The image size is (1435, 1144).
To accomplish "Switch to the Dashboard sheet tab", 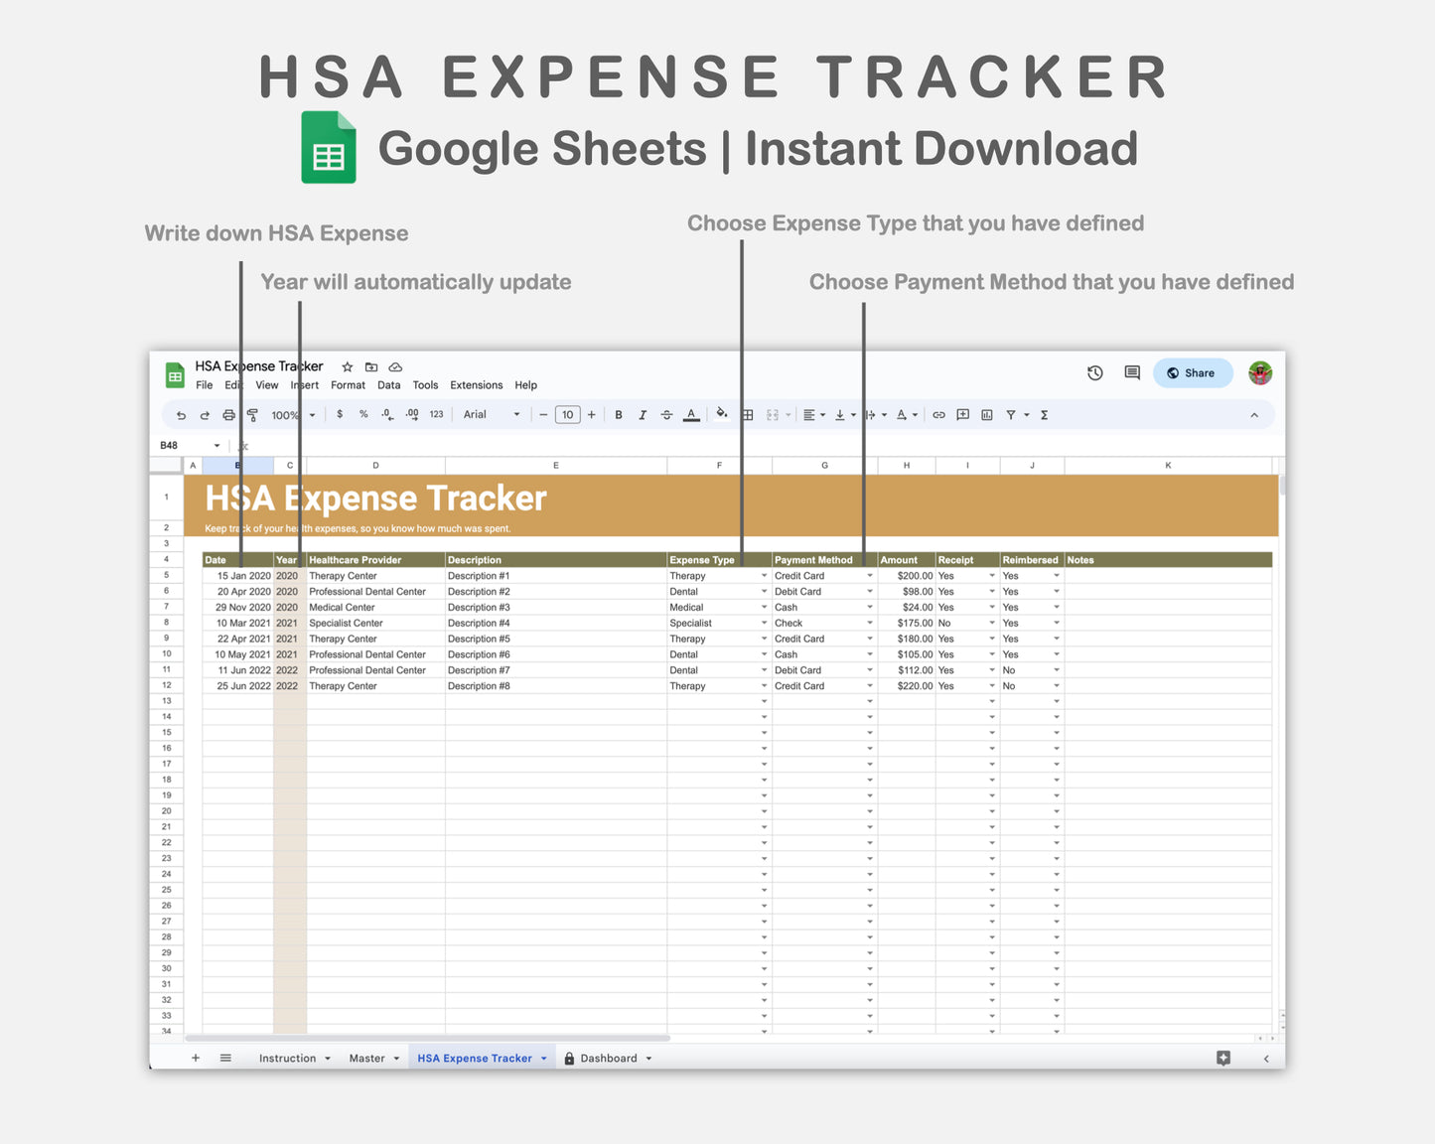I will (x=609, y=1058).
